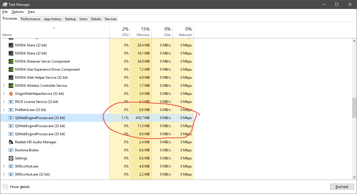Click the Settings gear icon
Image resolution: width=357 pixels, height=194 pixels.
(x=11, y=158)
